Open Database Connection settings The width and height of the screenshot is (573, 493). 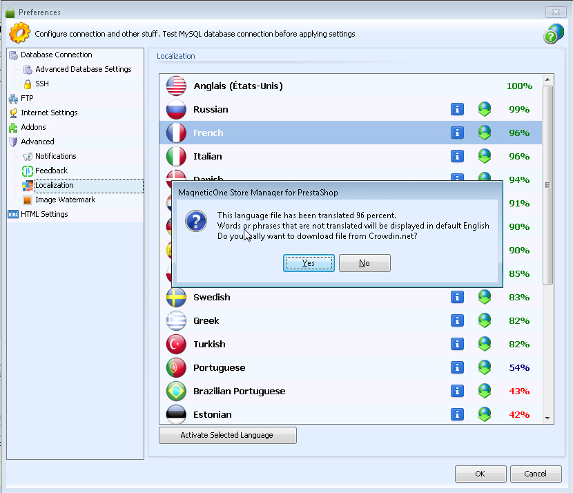[57, 55]
